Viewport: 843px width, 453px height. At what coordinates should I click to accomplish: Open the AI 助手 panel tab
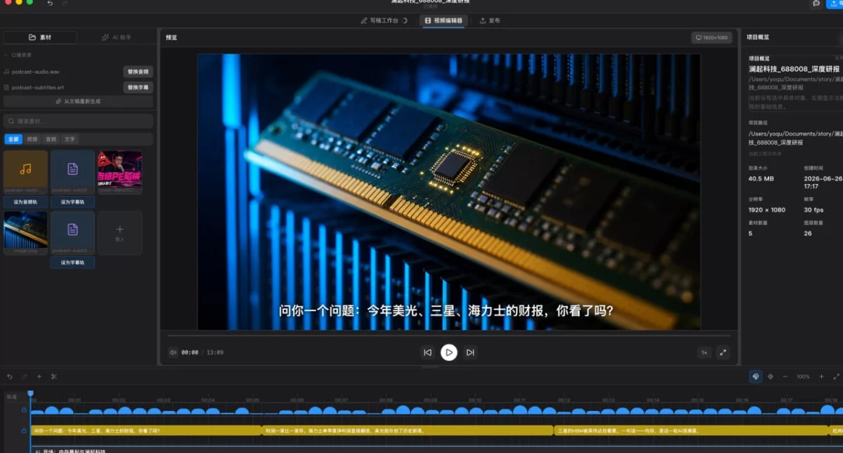click(x=117, y=37)
